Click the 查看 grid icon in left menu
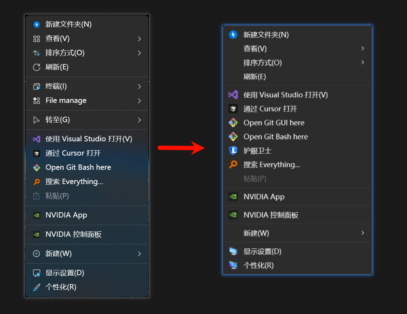 tap(37, 39)
